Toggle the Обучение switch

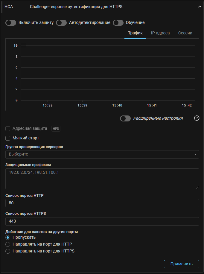click(x=118, y=23)
